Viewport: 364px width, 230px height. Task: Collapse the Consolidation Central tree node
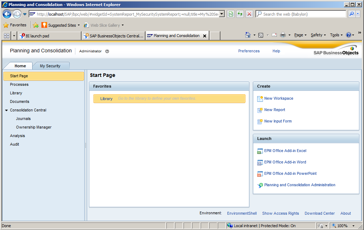coord(6,110)
